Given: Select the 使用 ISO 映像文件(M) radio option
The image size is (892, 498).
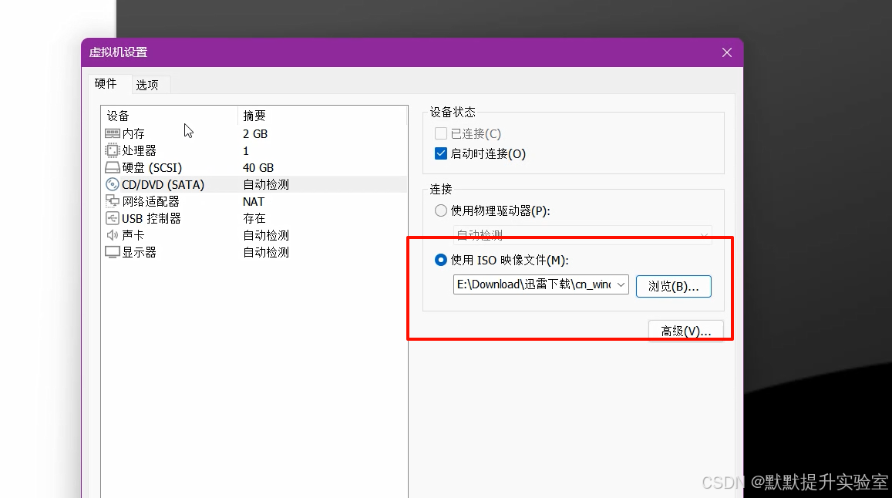Looking at the screenshot, I should [440, 261].
